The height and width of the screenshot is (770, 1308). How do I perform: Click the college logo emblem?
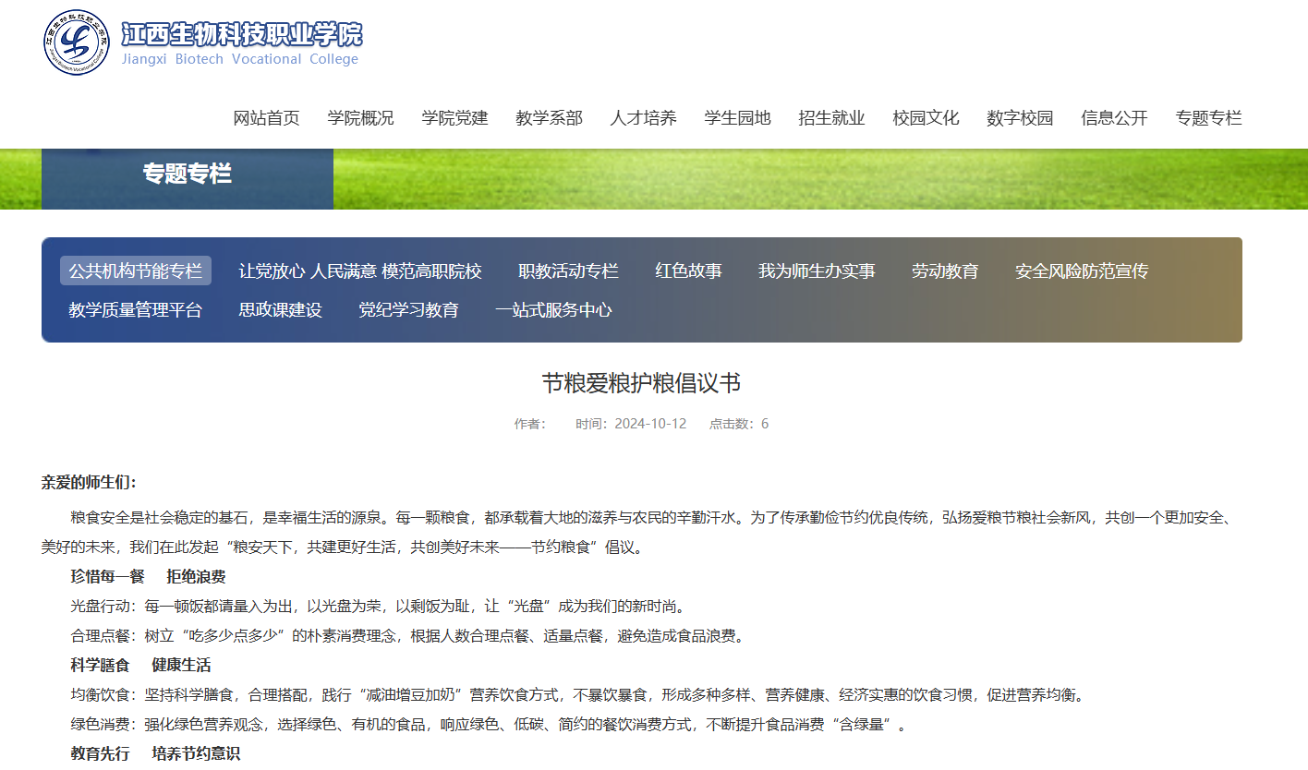click(x=77, y=42)
